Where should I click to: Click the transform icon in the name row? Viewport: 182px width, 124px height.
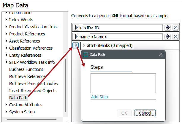pyautogui.click(x=168, y=37)
